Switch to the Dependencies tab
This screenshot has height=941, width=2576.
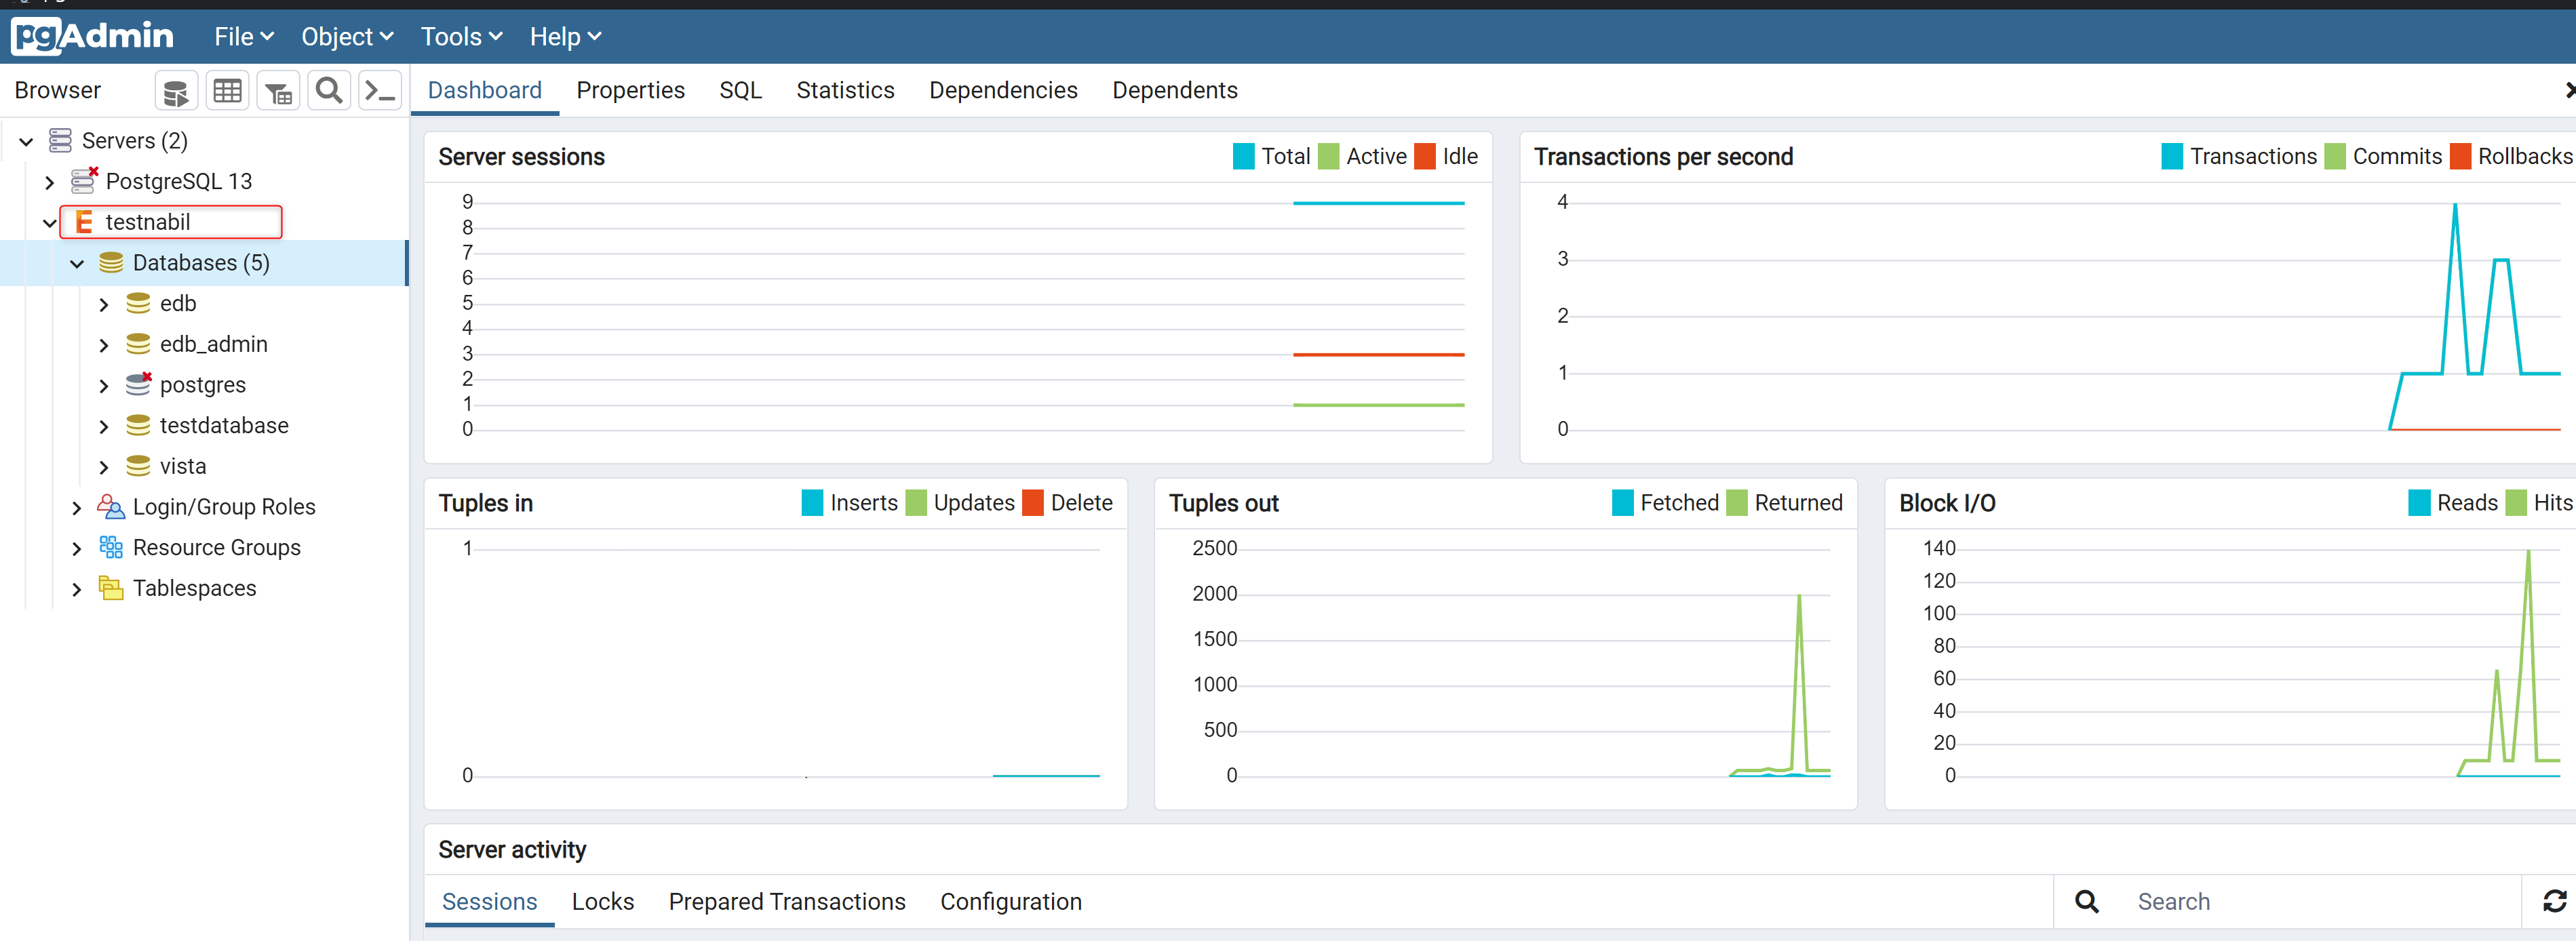tap(1003, 90)
